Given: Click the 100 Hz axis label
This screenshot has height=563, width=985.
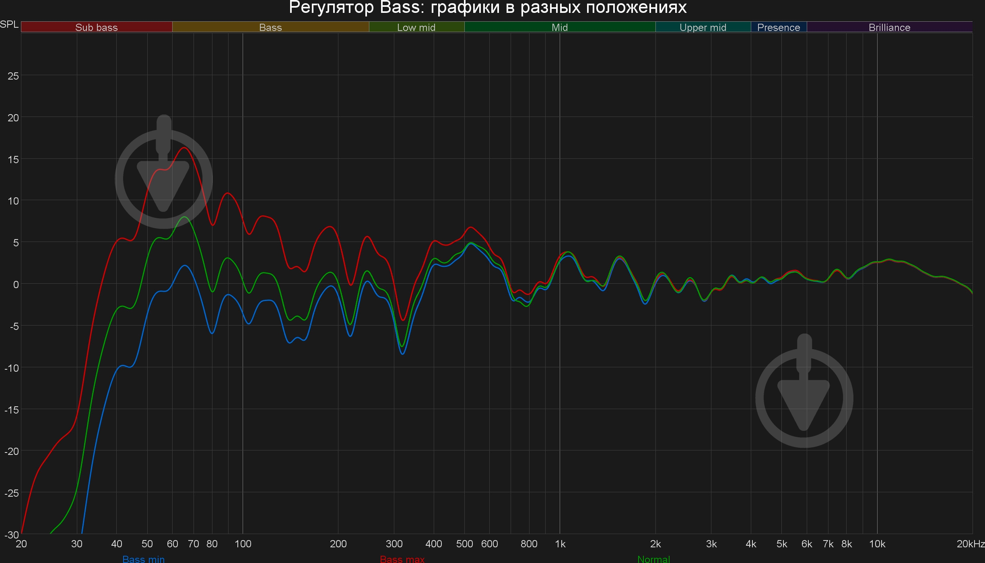Looking at the screenshot, I should click(243, 544).
